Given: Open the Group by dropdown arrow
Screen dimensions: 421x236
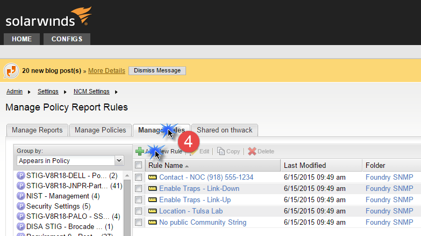Looking at the screenshot, I should point(119,161).
